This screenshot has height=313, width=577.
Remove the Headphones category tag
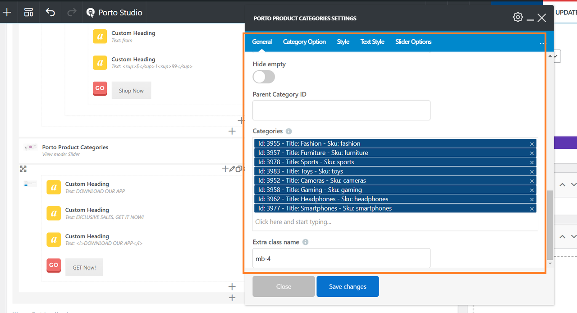click(x=532, y=199)
